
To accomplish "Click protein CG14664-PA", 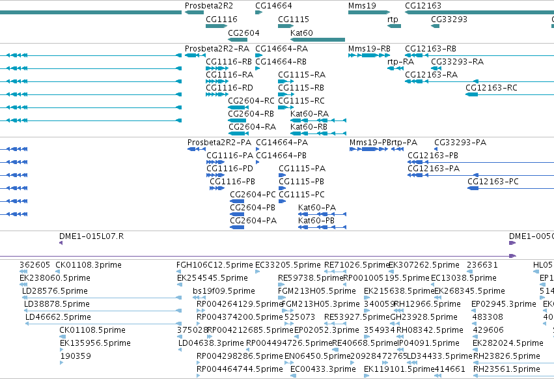I will click(x=282, y=143).
